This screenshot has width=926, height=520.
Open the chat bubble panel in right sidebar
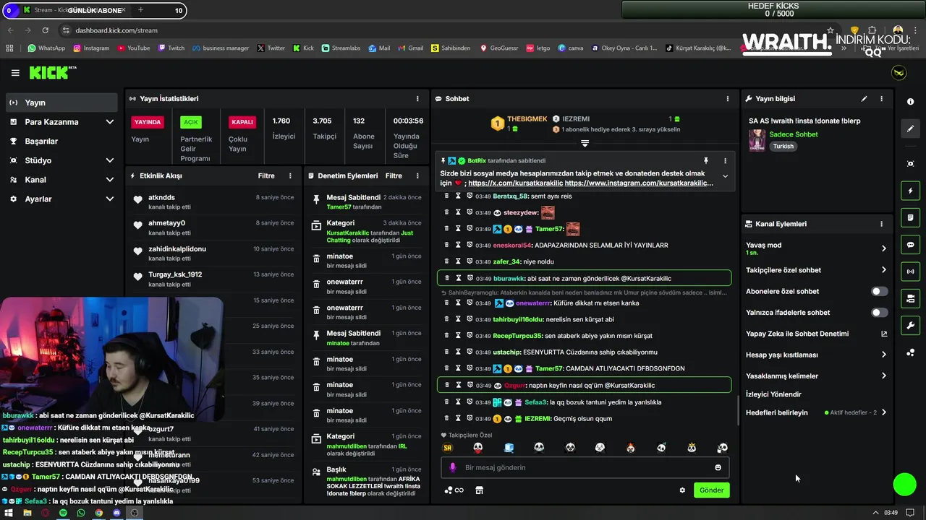910,245
